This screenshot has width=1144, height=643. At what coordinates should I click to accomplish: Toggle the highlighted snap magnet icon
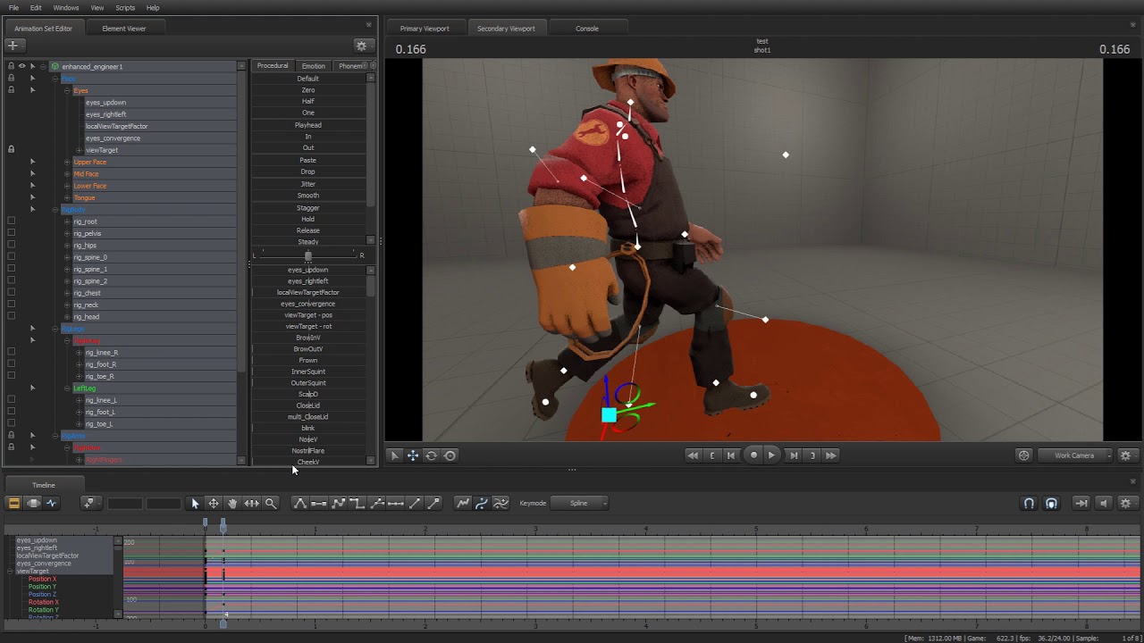coord(1051,503)
